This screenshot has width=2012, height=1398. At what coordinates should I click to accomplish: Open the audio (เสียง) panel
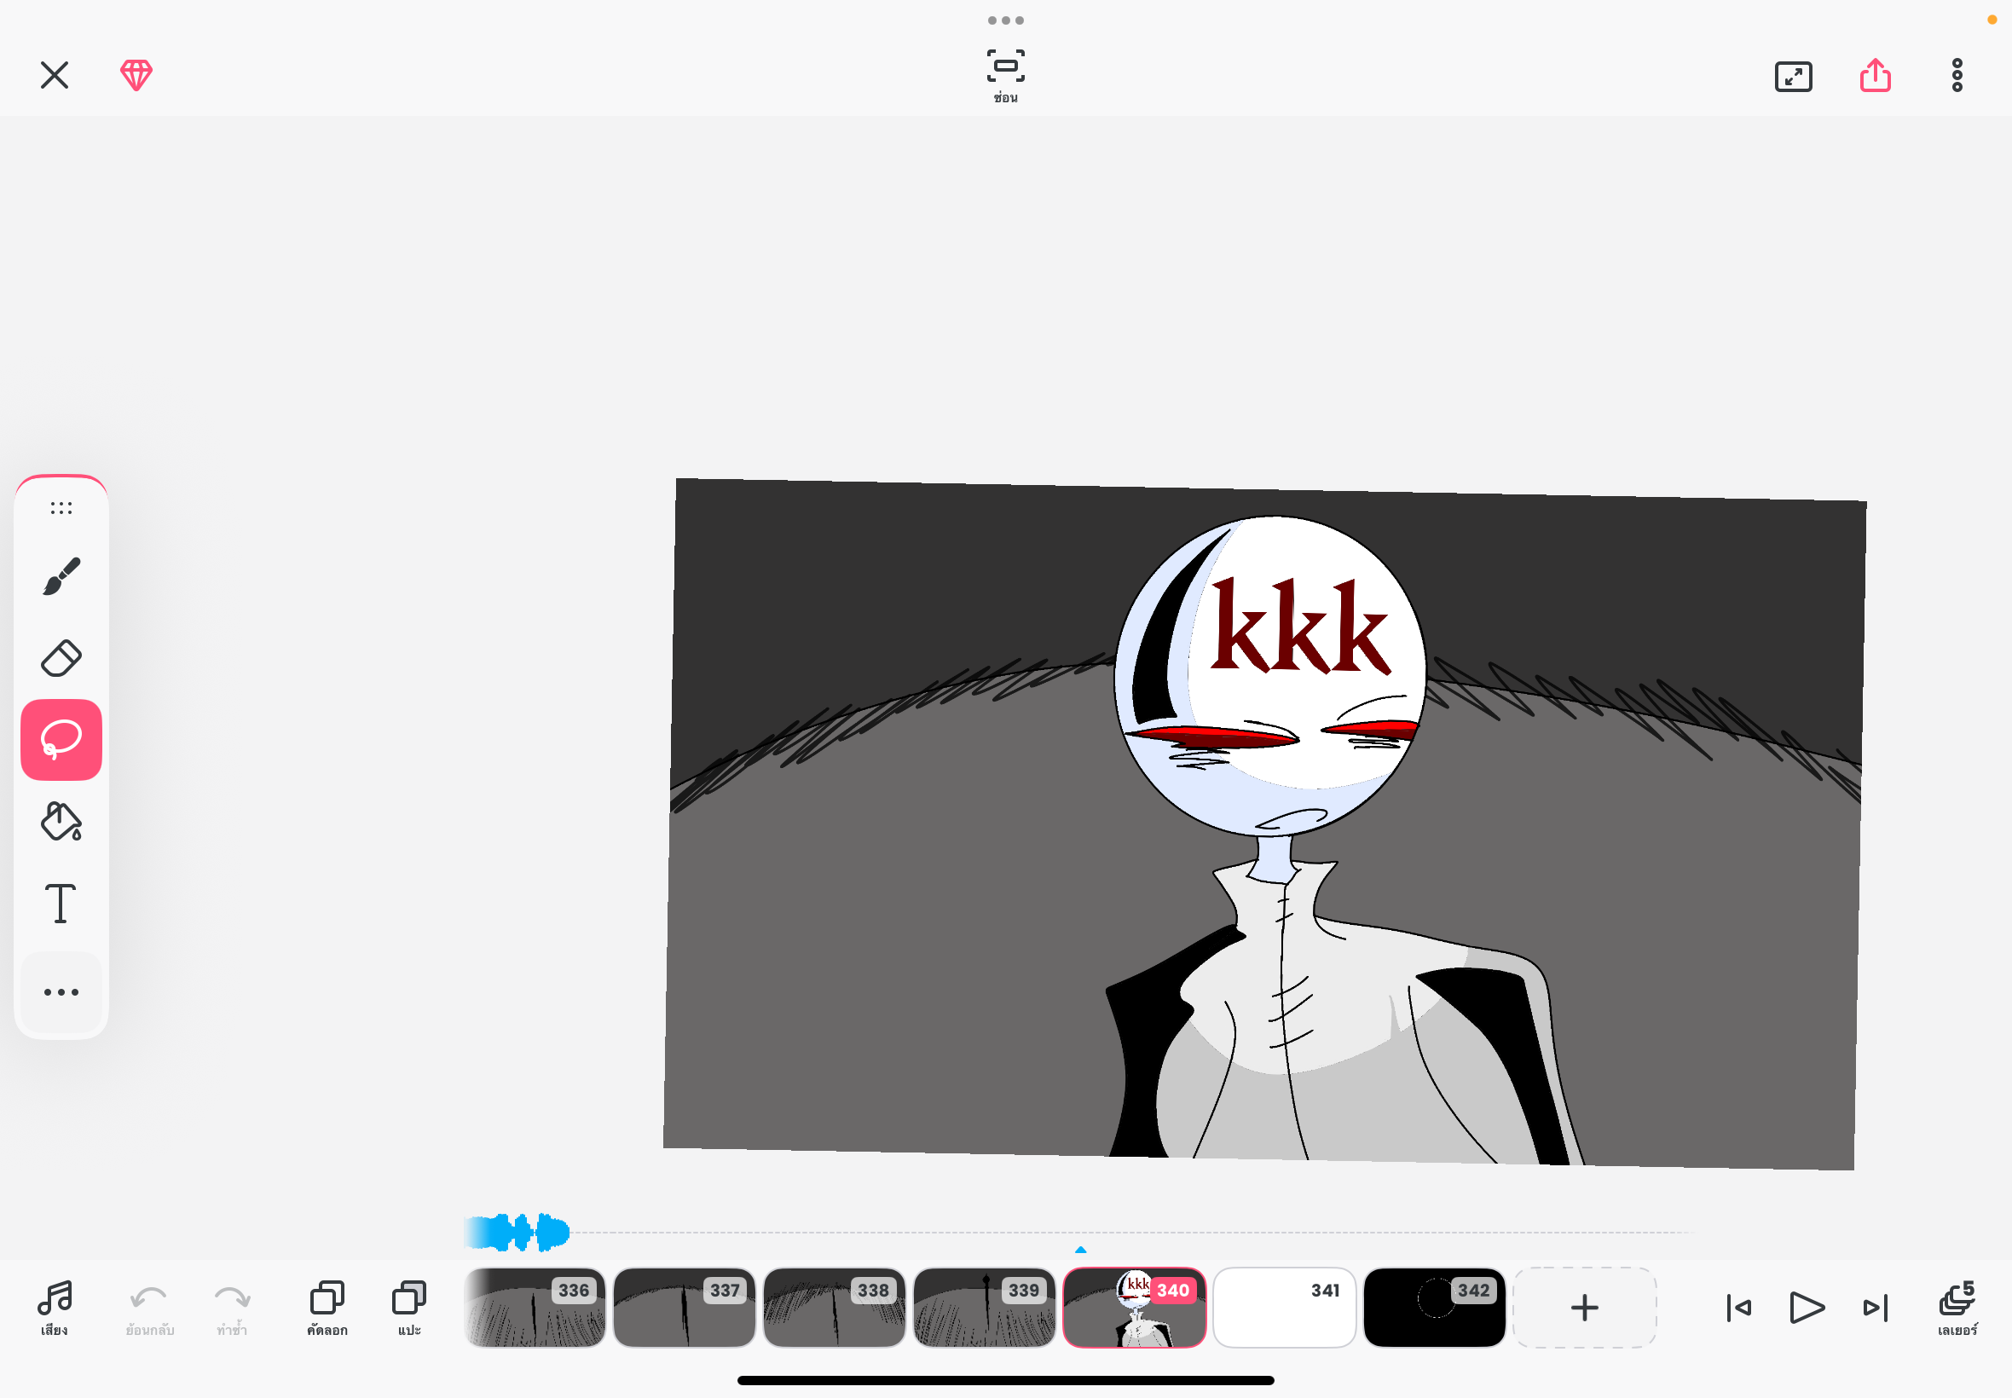click(x=55, y=1308)
